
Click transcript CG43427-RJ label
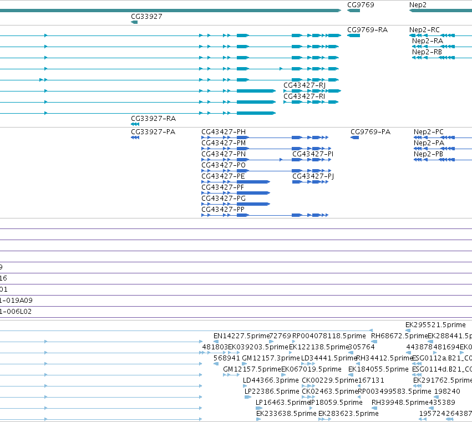pyautogui.click(x=304, y=85)
